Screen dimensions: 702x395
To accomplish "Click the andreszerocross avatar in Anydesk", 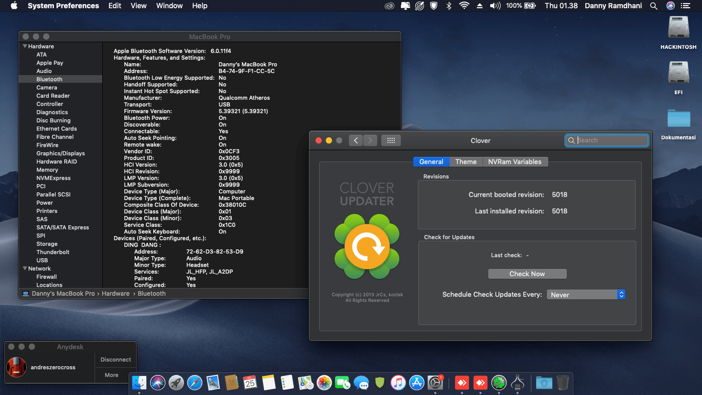I will (x=16, y=367).
